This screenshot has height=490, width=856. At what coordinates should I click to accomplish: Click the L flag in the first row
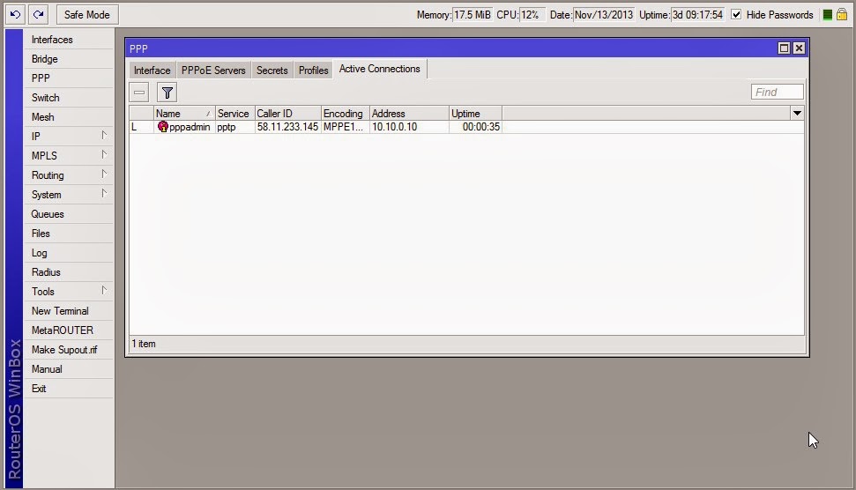[134, 127]
